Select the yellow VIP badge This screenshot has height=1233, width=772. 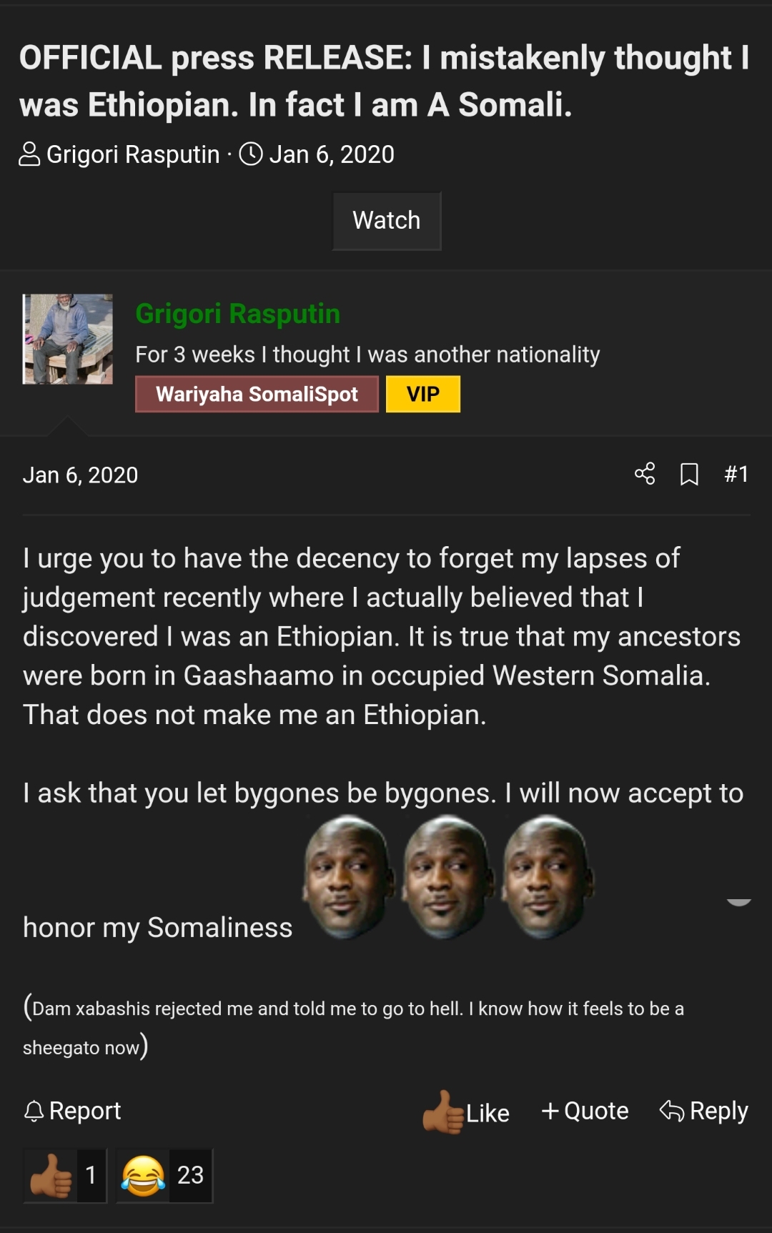(423, 395)
